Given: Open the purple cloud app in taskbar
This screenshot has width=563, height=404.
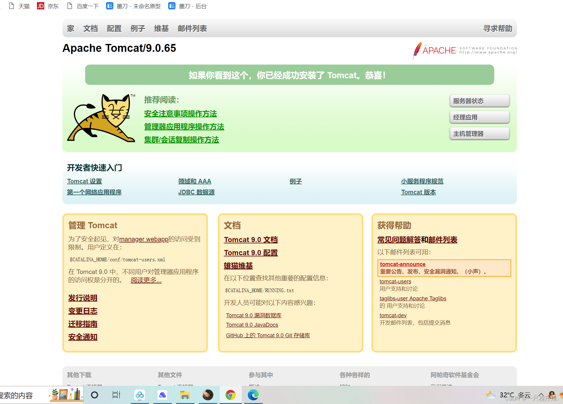Looking at the screenshot, I should (x=162, y=395).
